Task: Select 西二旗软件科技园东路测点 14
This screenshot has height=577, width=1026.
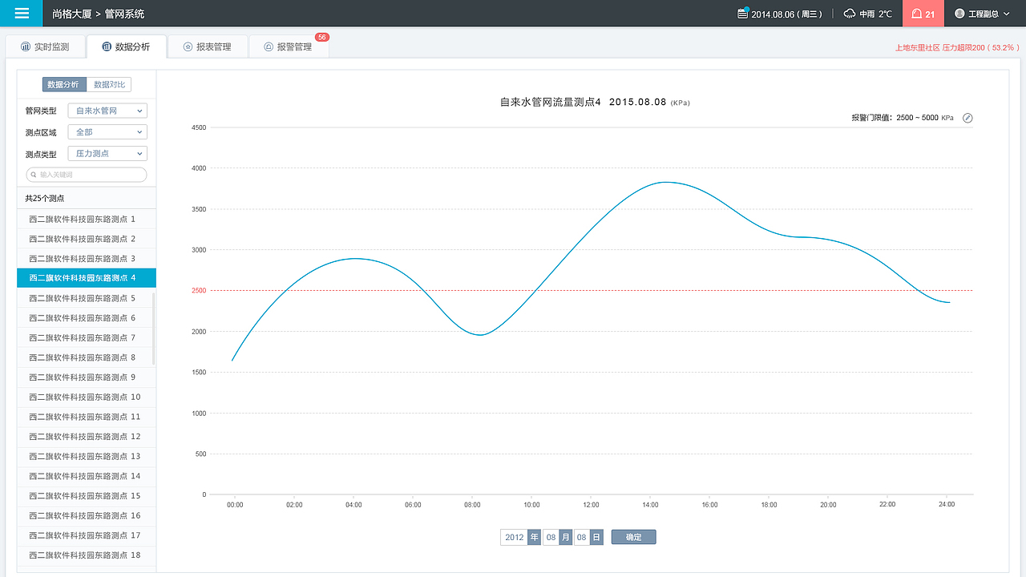Action: (x=87, y=476)
